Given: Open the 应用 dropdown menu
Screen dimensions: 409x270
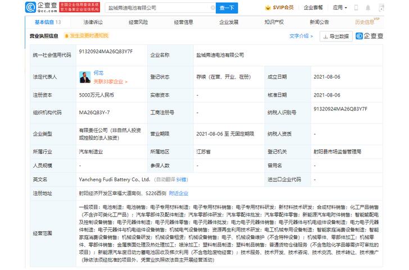Looking at the screenshot, I should click(x=340, y=7).
